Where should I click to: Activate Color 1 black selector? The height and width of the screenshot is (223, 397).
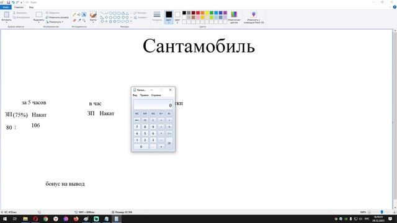[x=169, y=17]
